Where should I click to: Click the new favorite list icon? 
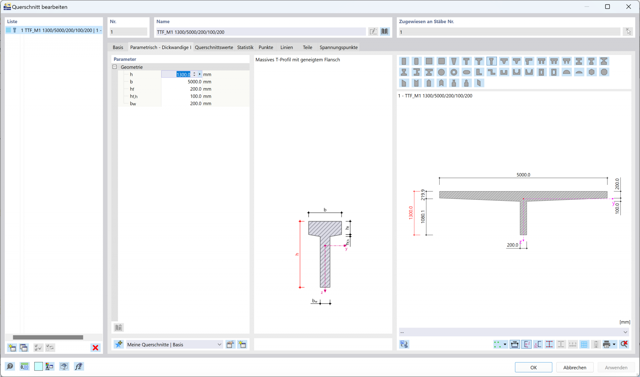(242, 344)
